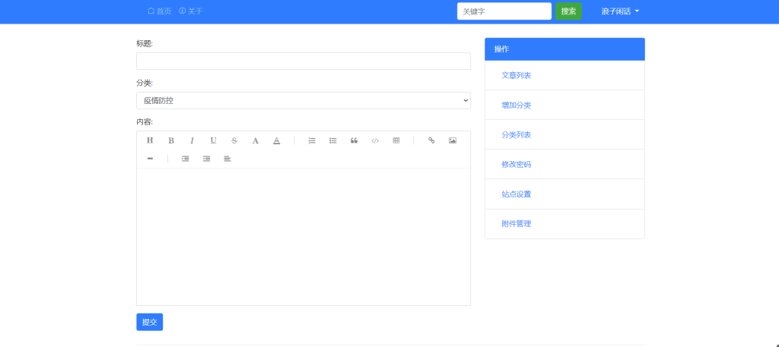The image size is (779, 347).
Task: Open 文章列表 in the sidebar
Action: (517, 75)
